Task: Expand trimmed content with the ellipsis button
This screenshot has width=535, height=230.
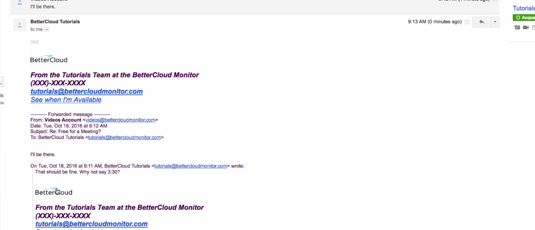Action: [34, 42]
